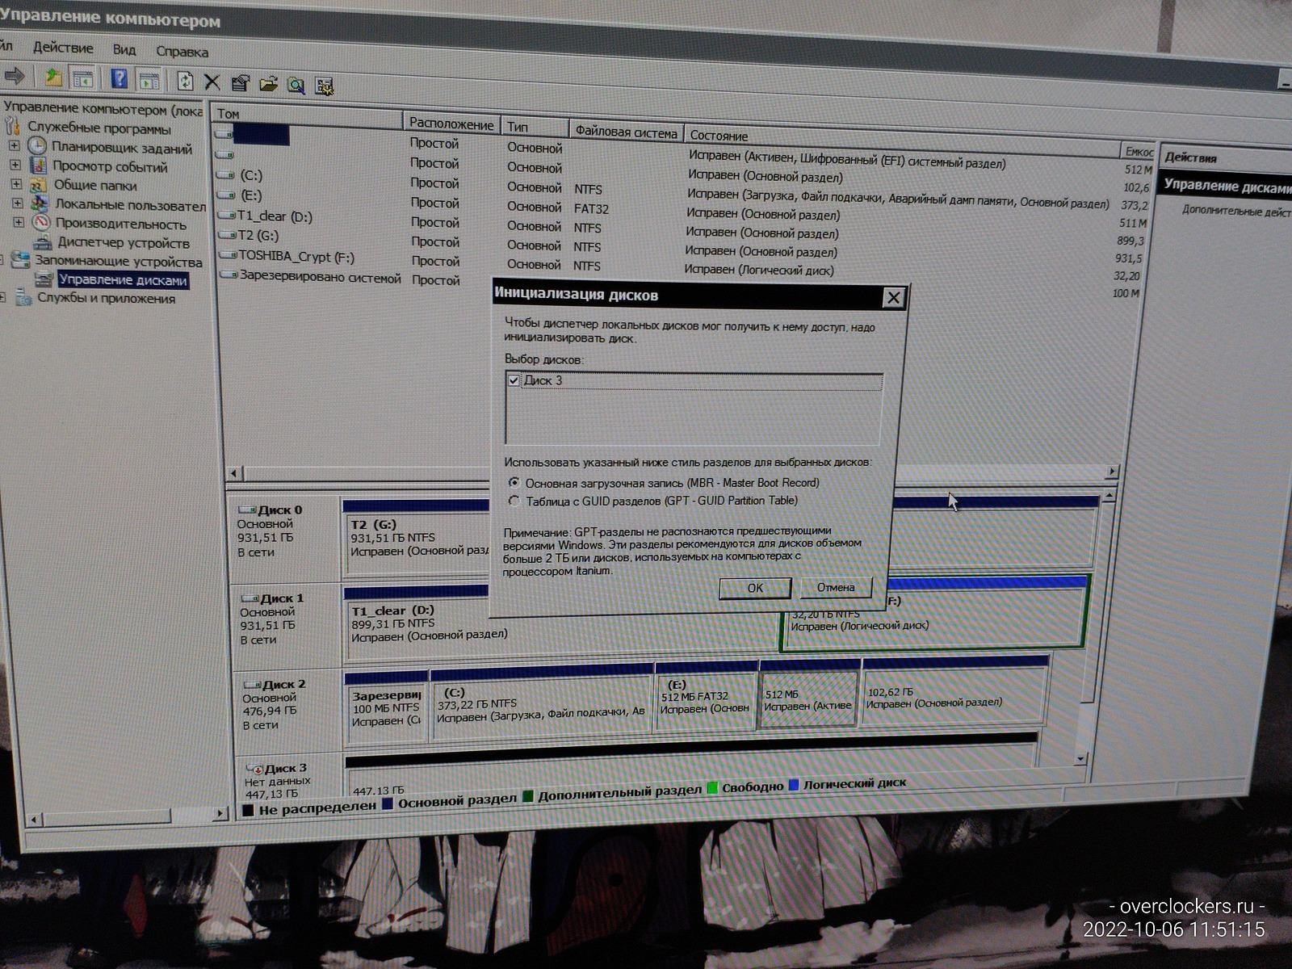Open the Справка menu
The image size is (1292, 969).
(182, 52)
